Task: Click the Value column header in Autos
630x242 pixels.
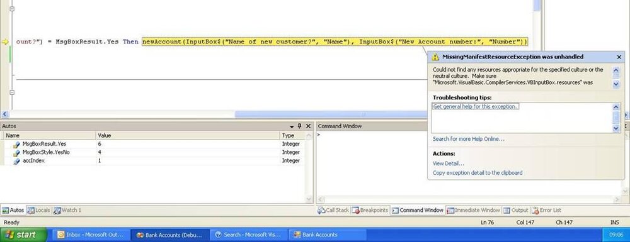Action: 188,135
